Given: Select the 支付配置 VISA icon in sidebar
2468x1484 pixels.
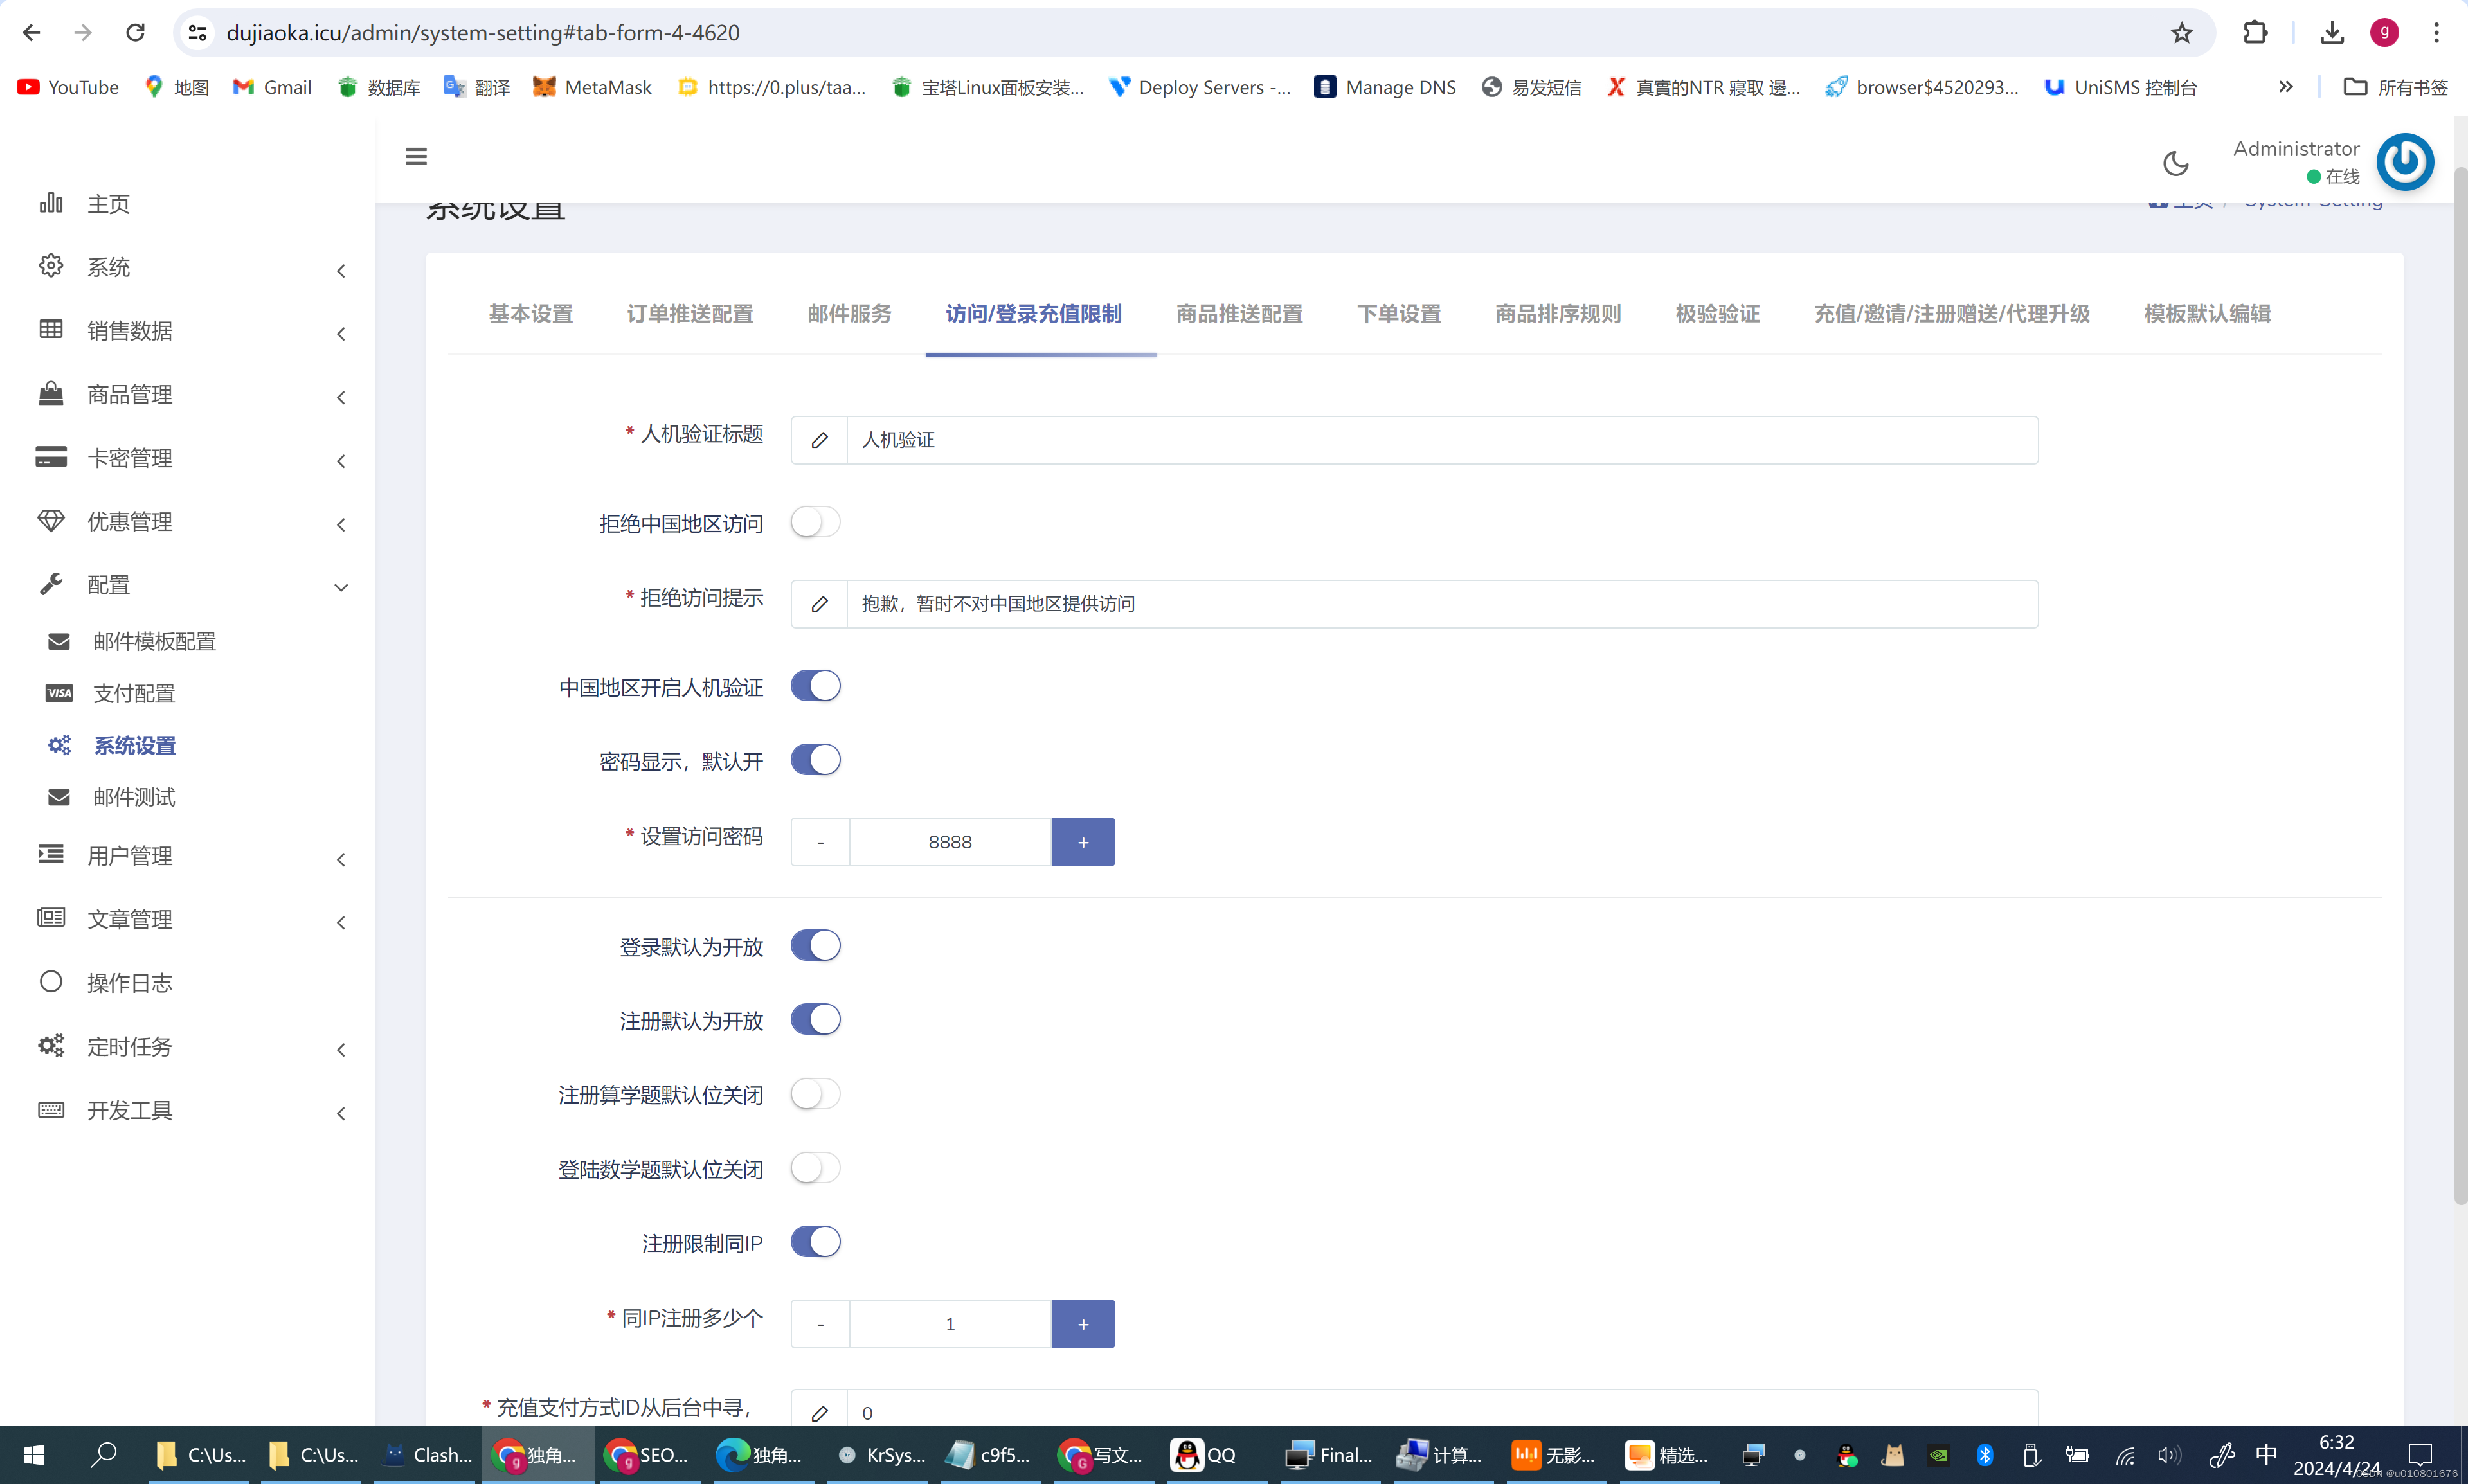Looking at the screenshot, I should tap(58, 693).
